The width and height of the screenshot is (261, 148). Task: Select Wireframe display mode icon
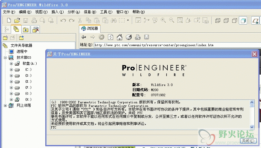click(x=218, y=20)
